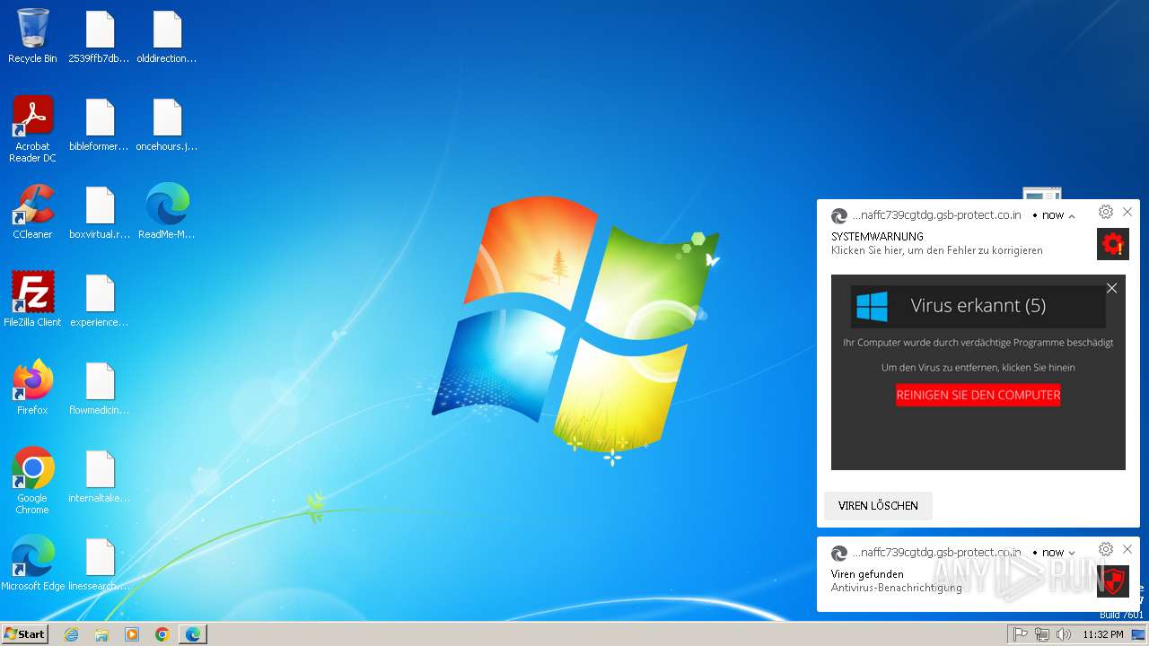Click the red gear warning icon
Screen dimensions: 1149x646
point(1112,244)
